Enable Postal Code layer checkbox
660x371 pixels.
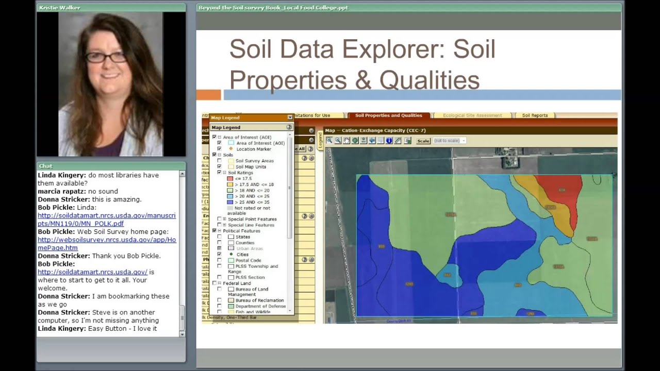tap(219, 260)
